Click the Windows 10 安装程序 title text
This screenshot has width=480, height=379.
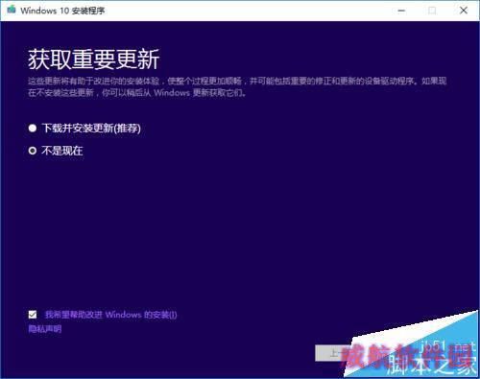(x=62, y=11)
